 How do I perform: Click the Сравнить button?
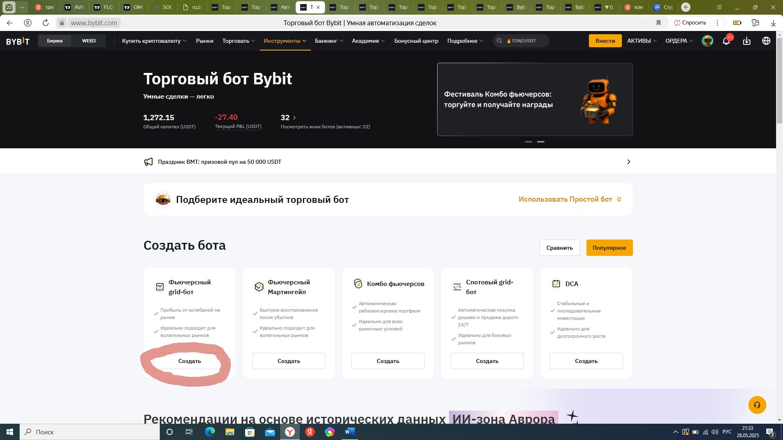(560, 248)
